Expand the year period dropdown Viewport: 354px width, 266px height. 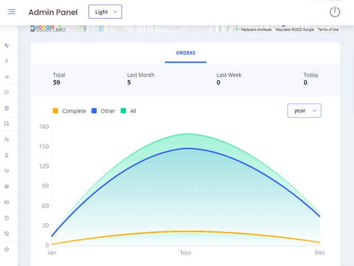click(304, 111)
